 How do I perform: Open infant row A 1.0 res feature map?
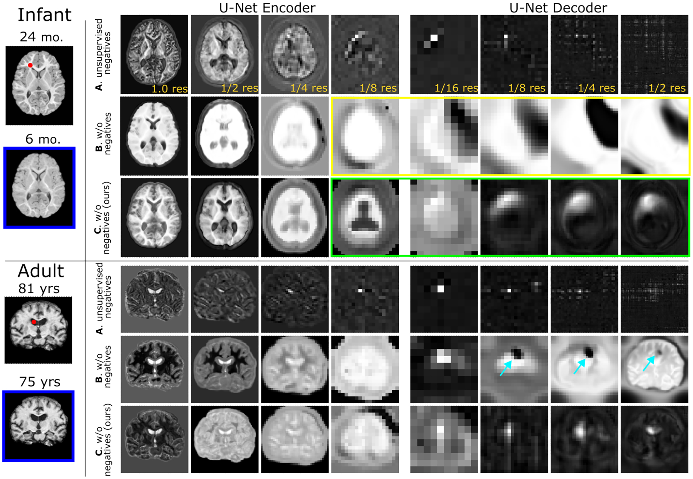pyautogui.click(x=154, y=54)
